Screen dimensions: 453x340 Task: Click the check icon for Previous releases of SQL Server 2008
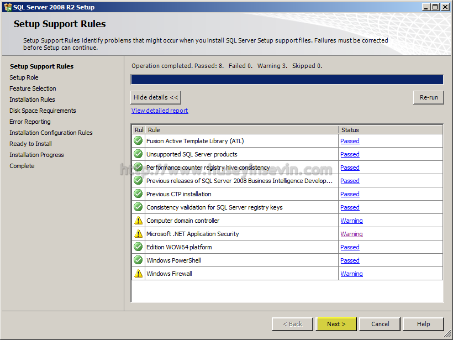pyautogui.click(x=138, y=181)
